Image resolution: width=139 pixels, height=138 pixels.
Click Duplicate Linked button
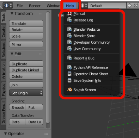26,70
